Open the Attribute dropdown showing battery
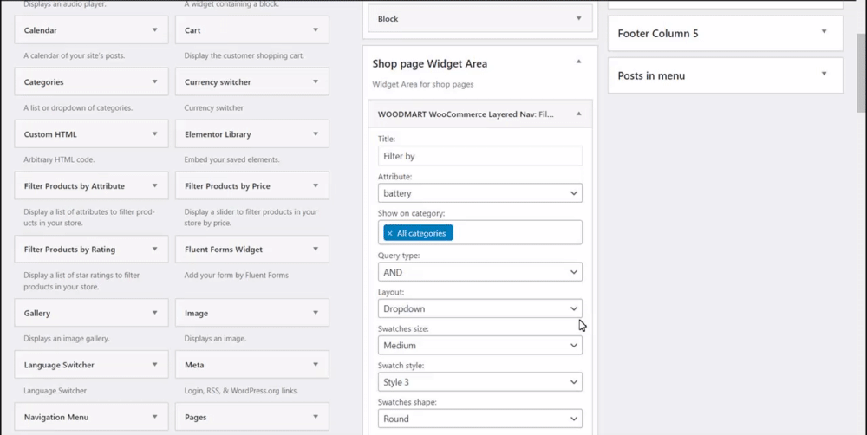867x435 pixels. point(479,193)
